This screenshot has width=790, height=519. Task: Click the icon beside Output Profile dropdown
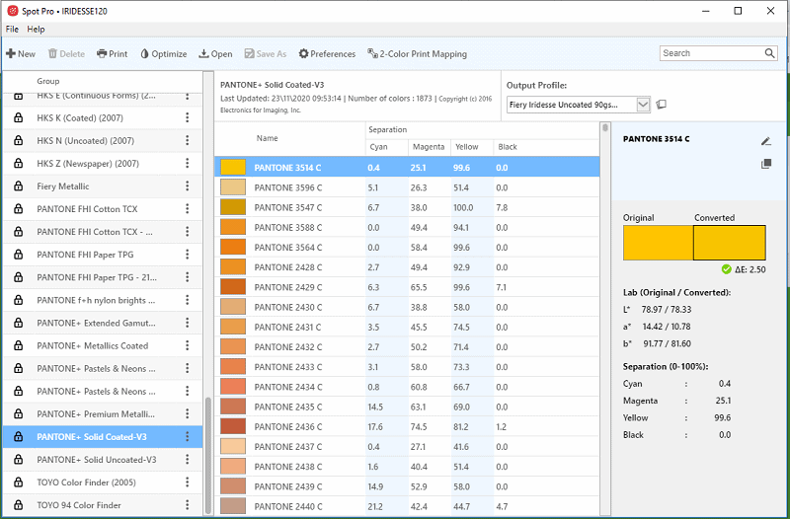point(662,105)
